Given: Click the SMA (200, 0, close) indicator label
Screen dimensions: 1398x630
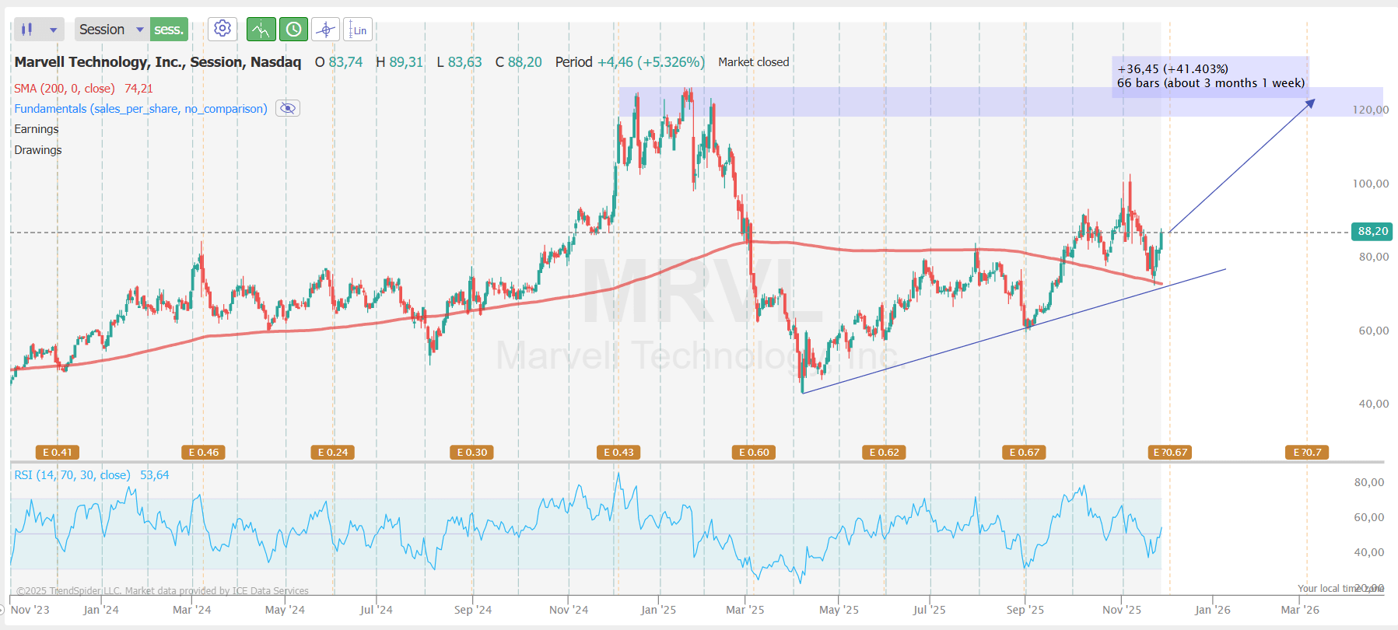Looking at the screenshot, I should [65, 89].
